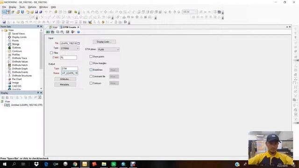Screen dimensions: 299x168
Task: Open Google Chrome from taskbar
Action: tap(75, 164)
